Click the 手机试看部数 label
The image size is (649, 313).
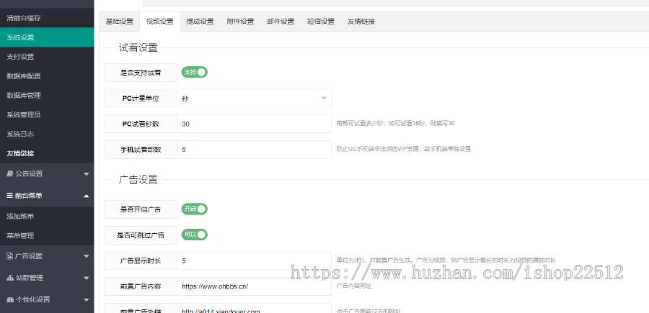141,150
